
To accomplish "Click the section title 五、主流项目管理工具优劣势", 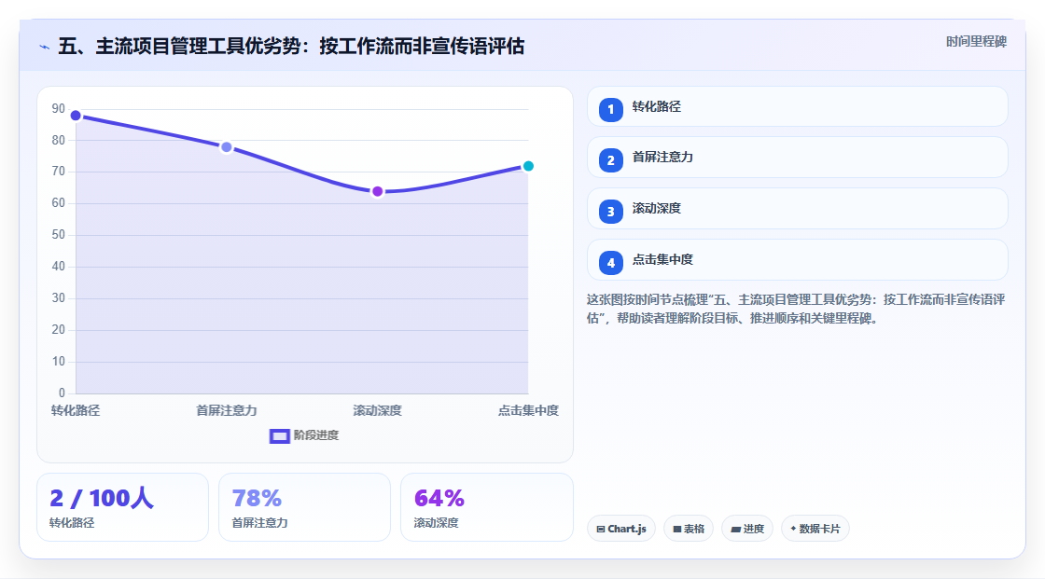I will pos(291,46).
